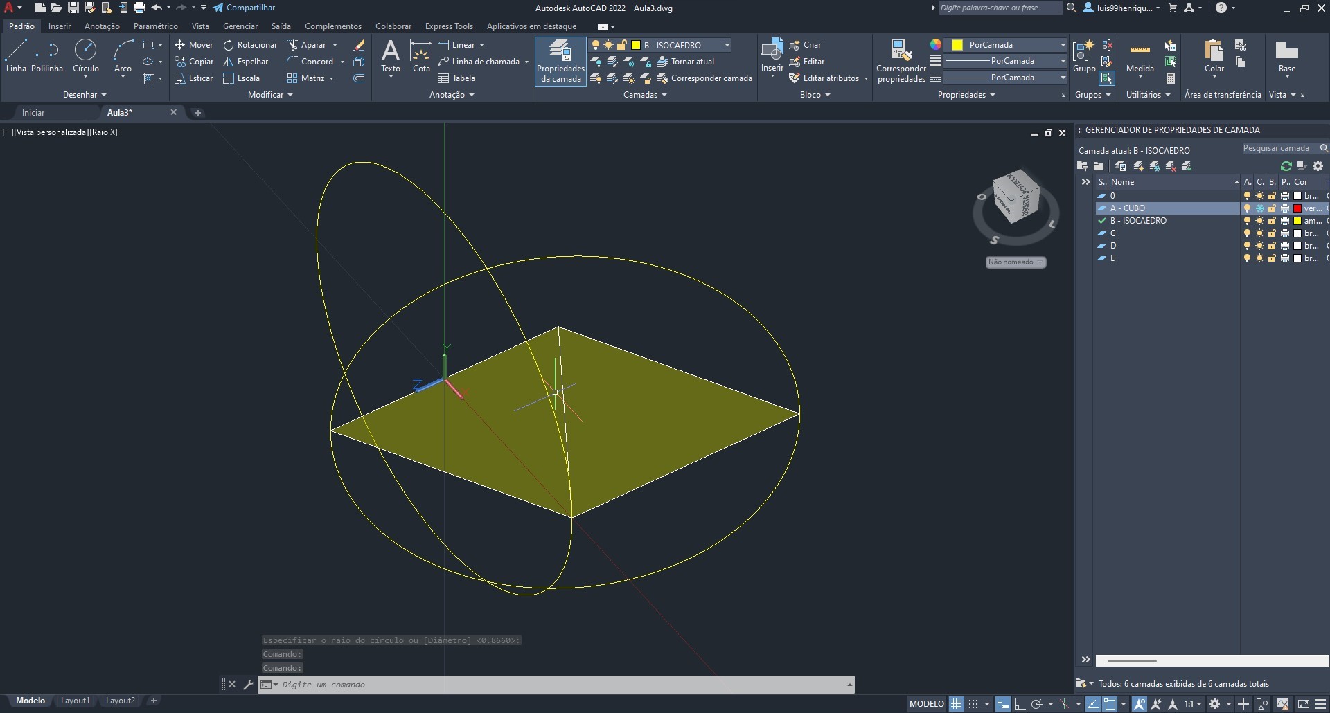Screen dimensions: 1330x713
Task: Toggle on/off bulb for layer E
Action: [1247, 258]
